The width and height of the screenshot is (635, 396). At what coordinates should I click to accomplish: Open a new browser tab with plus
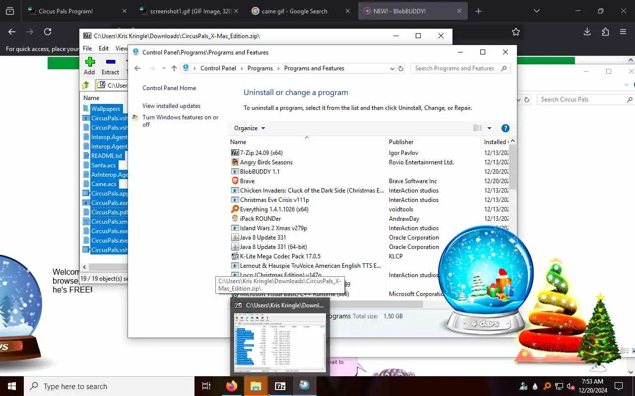tap(478, 11)
